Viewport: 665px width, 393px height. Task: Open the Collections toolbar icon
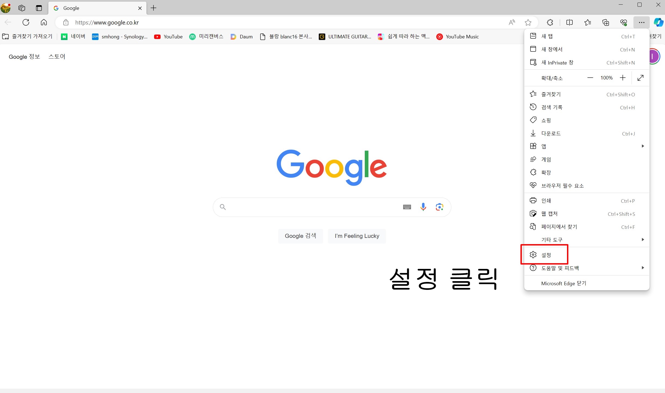point(606,22)
